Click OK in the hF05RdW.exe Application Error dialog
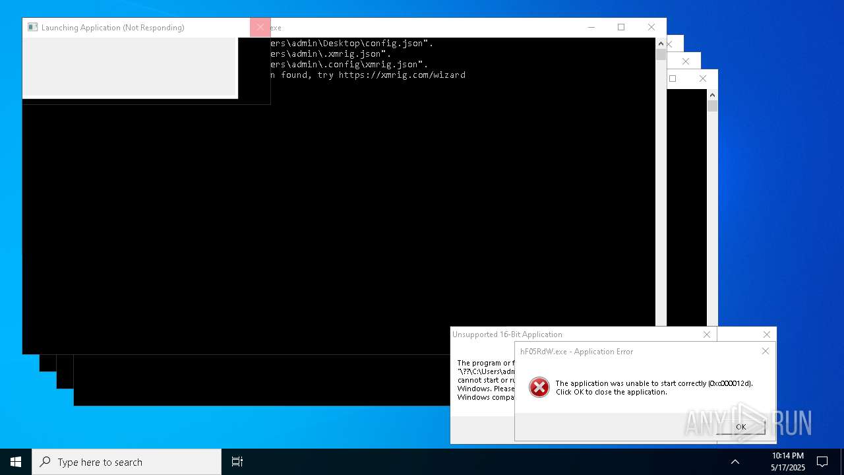The height and width of the screenshot is (475, 844). click(x=740, y=427)
